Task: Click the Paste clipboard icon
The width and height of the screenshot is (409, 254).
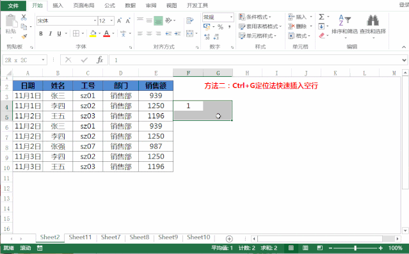Action: tap(11, 21)
